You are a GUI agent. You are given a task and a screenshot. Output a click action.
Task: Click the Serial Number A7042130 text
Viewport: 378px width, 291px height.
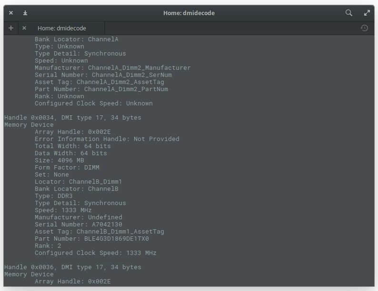click(x=79, y=225)
